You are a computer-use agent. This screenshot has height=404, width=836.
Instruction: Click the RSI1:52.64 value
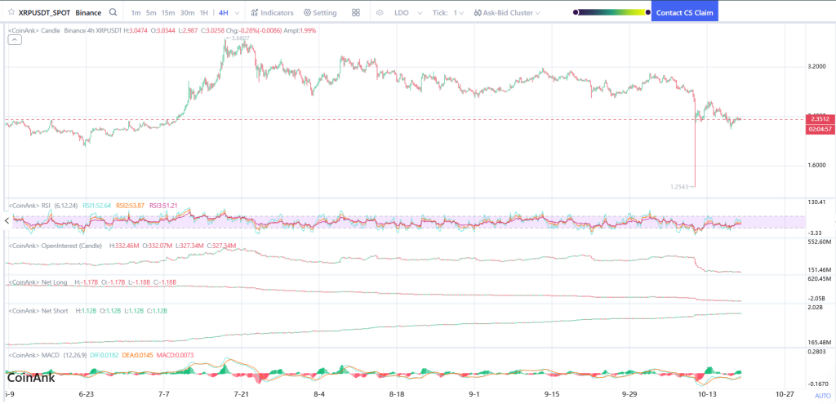(97, 205)
